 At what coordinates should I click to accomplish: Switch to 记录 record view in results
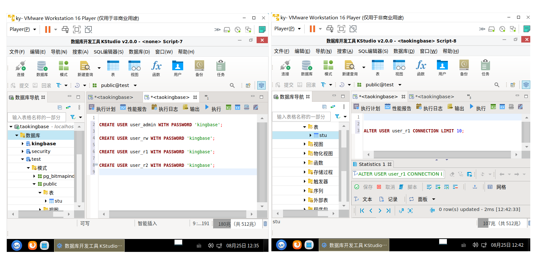click(x=388, y=199)
